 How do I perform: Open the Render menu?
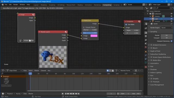[15, 5]
